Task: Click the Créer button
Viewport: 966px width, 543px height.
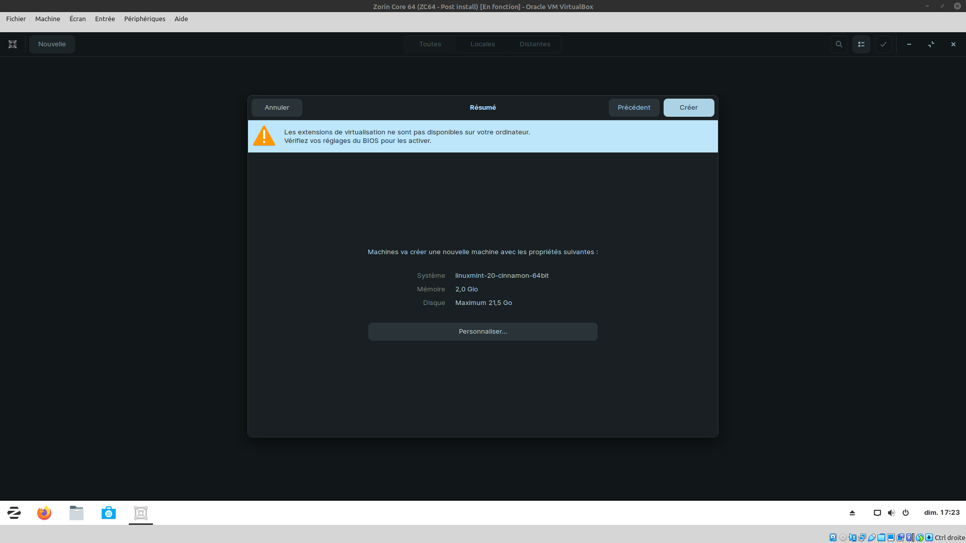Action: pos(688,108)
